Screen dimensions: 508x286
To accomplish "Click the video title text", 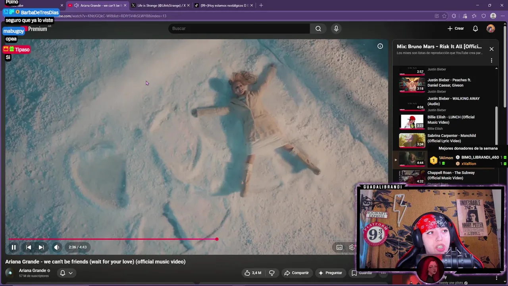I will pos(95,262).
